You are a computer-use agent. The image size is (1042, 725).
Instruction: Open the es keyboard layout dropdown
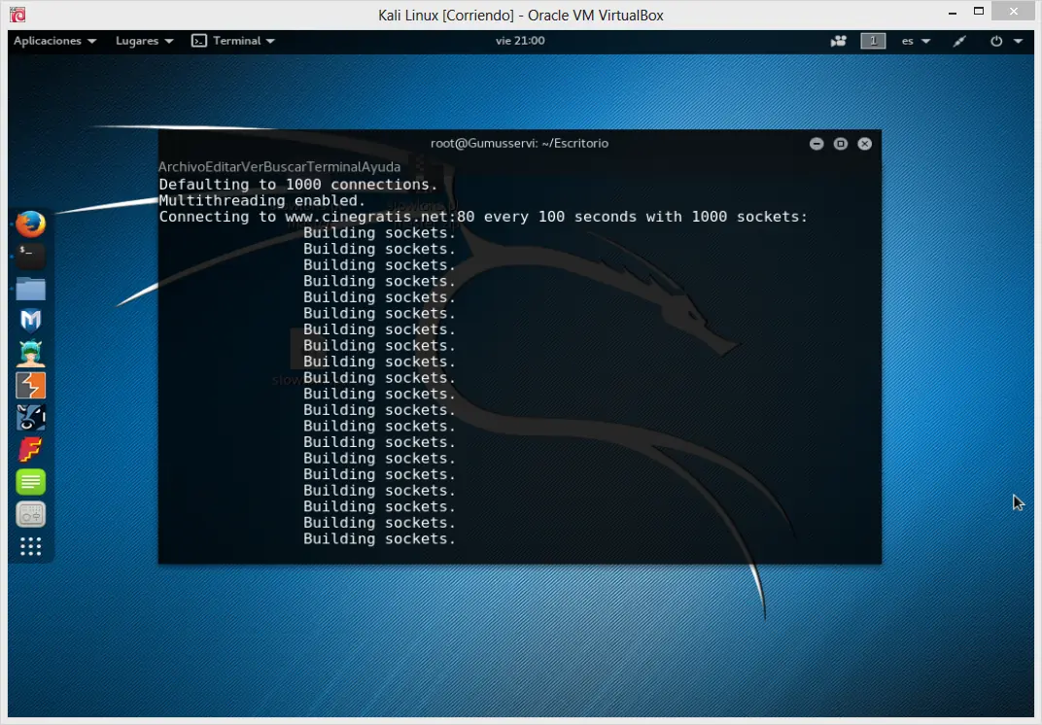(916, 41)
